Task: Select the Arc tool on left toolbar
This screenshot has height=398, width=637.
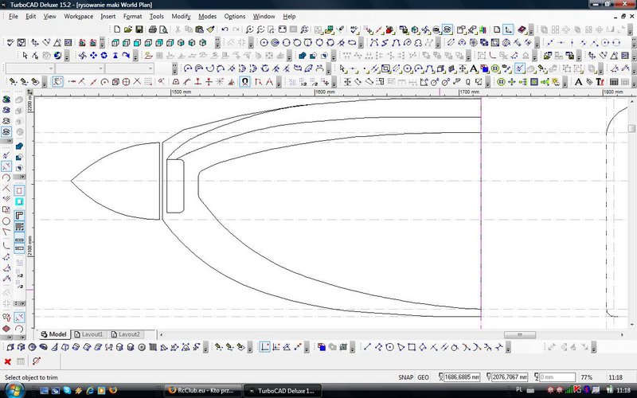Action: click(6, 178)
